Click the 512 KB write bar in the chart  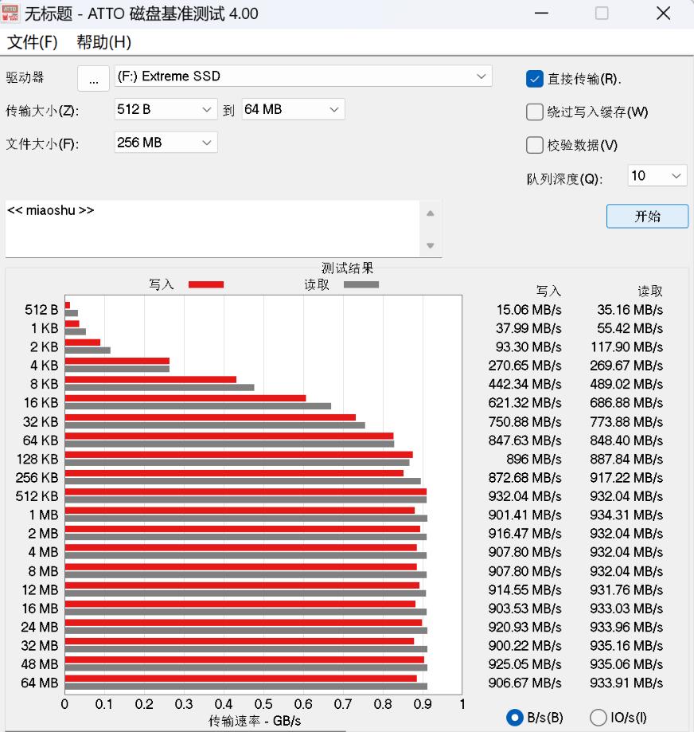[x=239, y=491]
